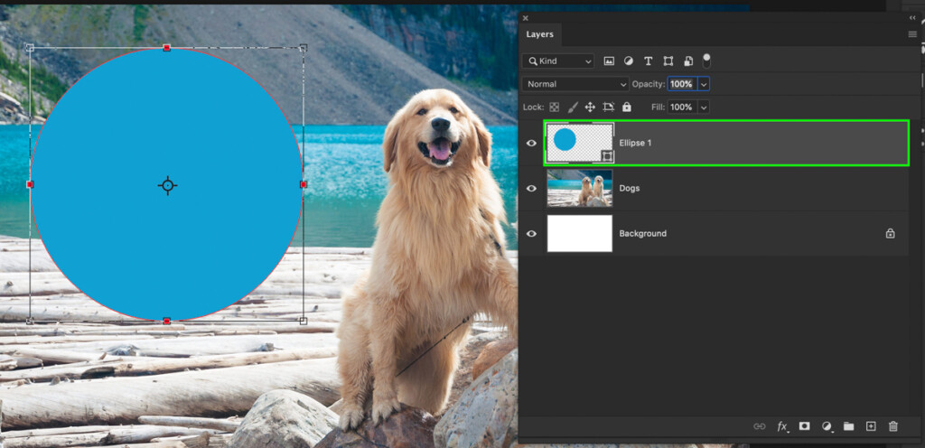Lock transparent pixels icon
This screenshot has height=448, width=925.
click(554, 107)
